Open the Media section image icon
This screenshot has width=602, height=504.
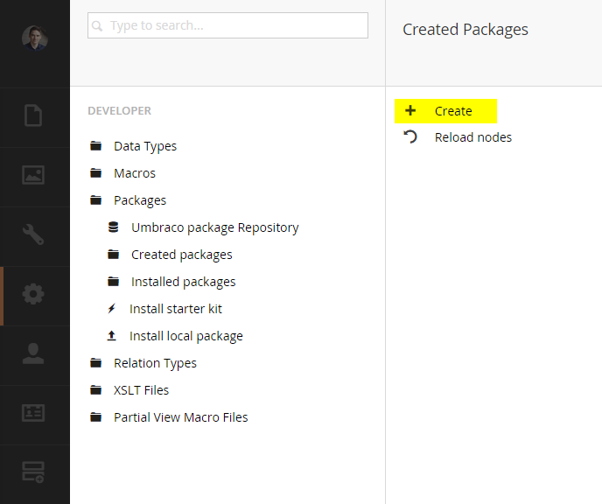point(33,175)
